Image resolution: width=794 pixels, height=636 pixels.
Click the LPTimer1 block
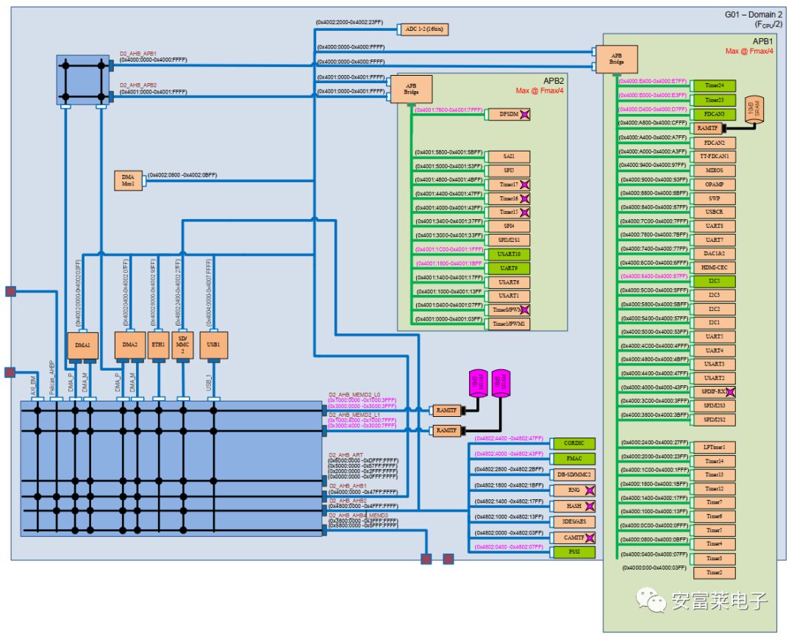714,448
